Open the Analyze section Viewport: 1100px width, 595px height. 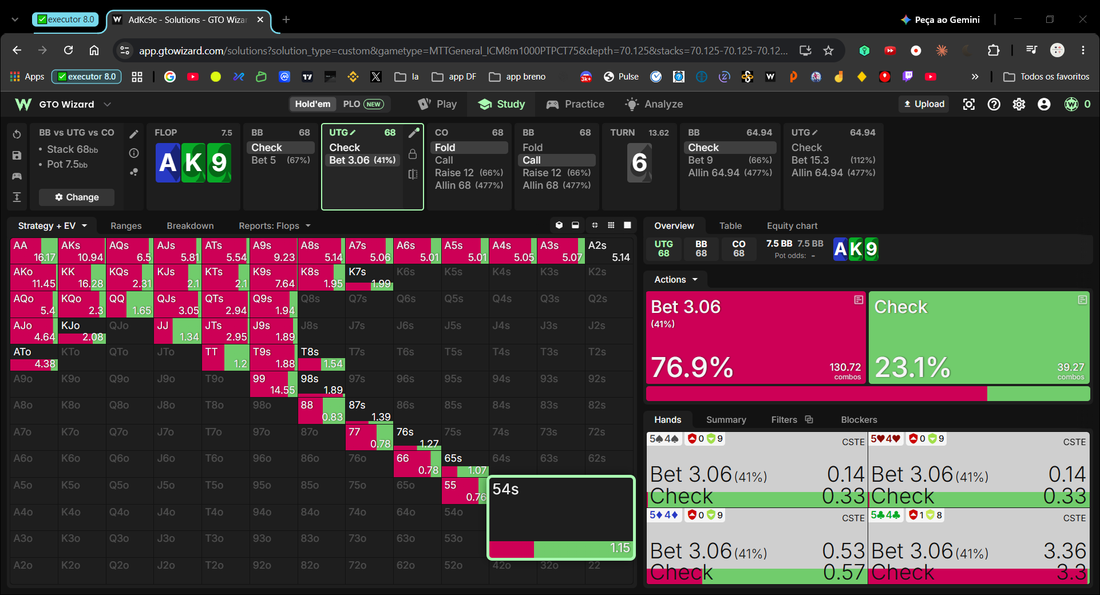point(654,104)
